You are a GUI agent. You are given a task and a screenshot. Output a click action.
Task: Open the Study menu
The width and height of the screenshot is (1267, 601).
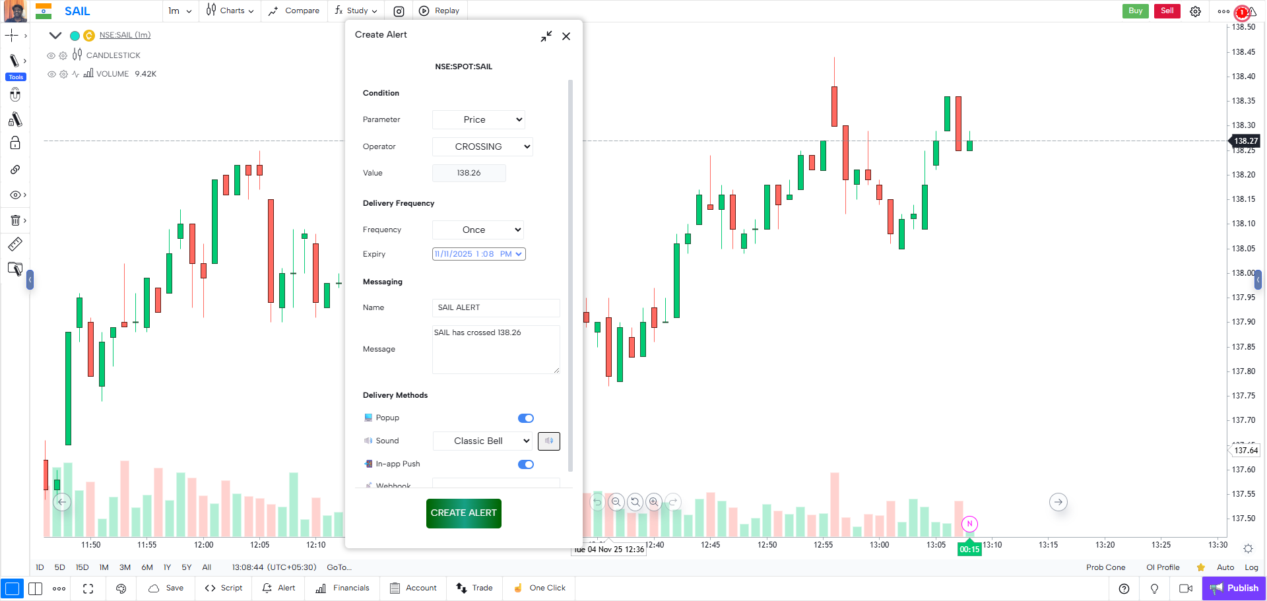[356, 11]
